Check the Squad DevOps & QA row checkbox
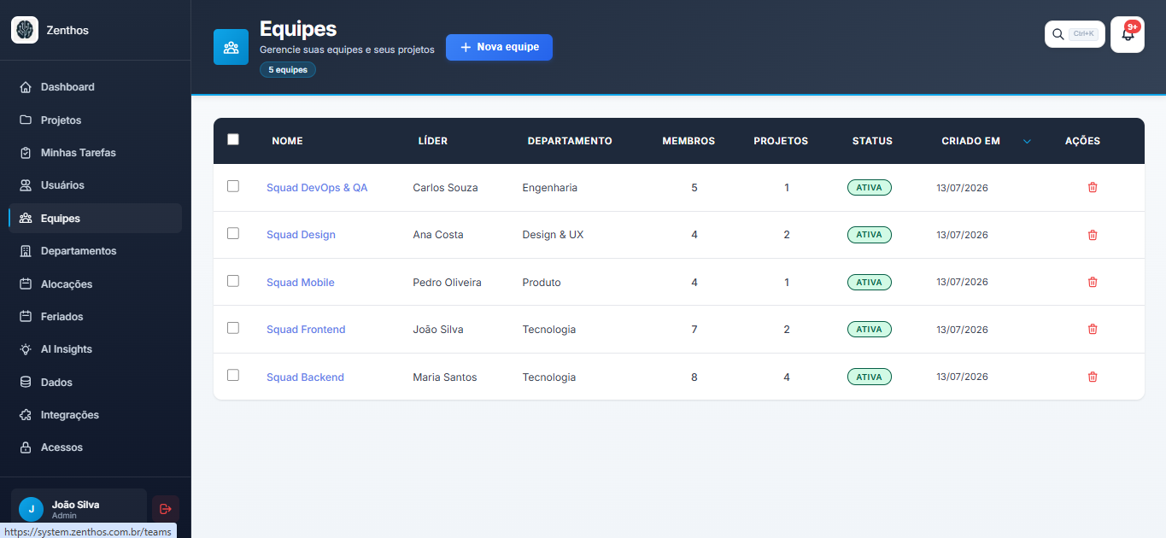This screenshot has height=538, width=1166. pos(233,186)
